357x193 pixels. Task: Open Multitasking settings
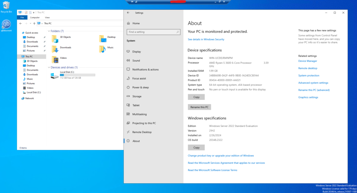click(x=139, y=114)
